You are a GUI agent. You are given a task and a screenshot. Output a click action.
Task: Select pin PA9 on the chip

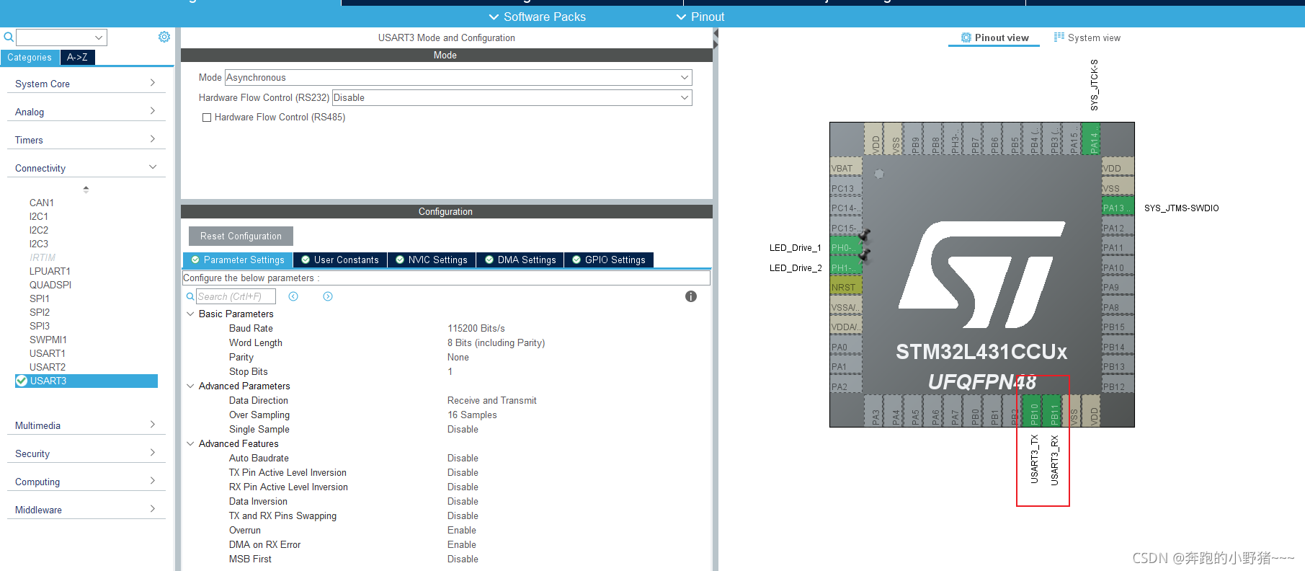point(1118,287)
